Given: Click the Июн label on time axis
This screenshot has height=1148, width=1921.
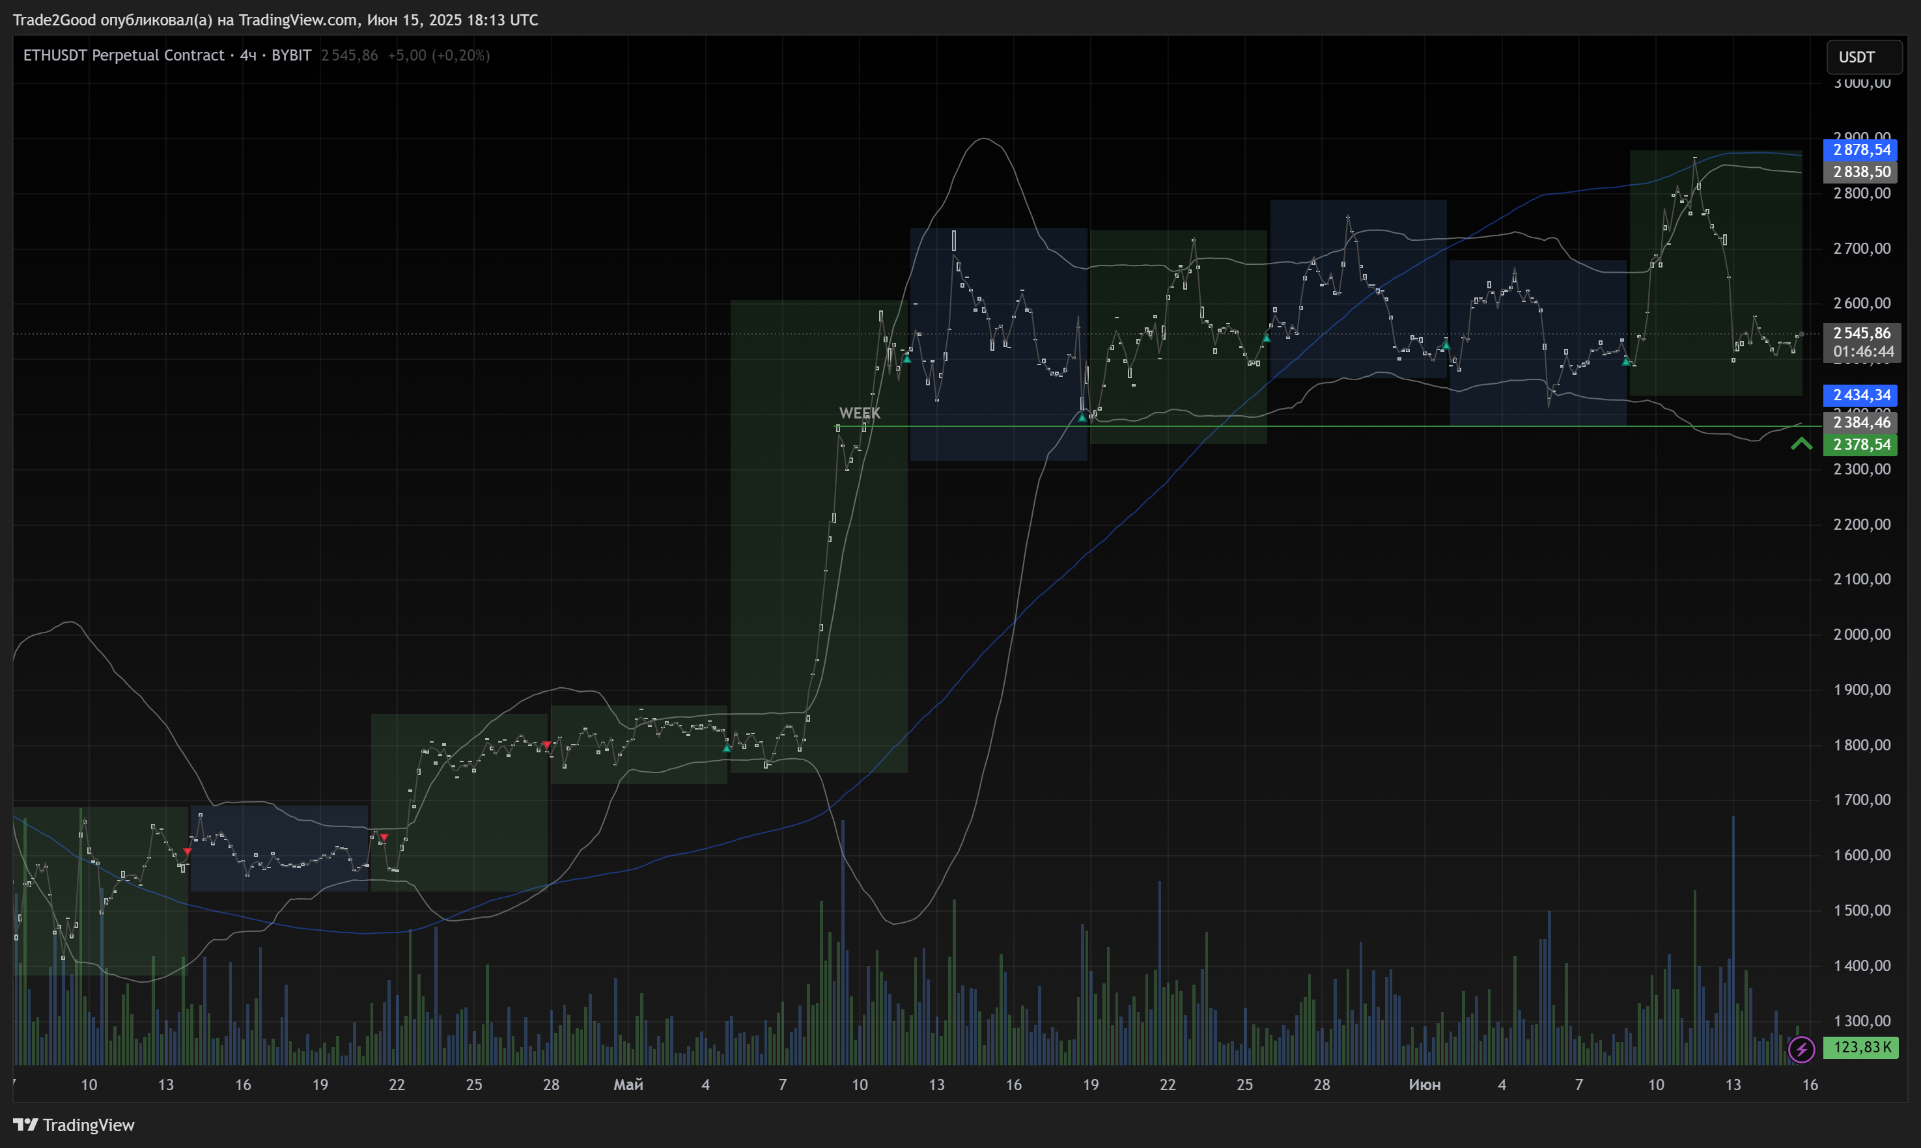Looking at the screenshot, I should click(1424, 1085).
